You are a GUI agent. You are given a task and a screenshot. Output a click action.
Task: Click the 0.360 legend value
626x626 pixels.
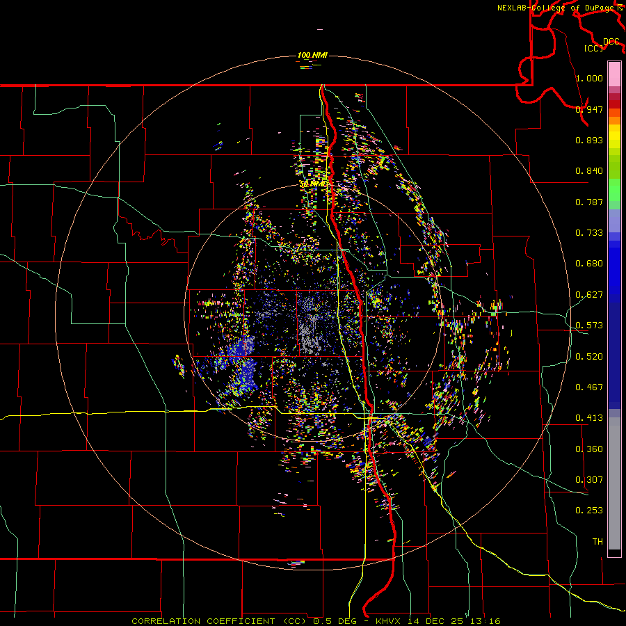pos(589,449)
